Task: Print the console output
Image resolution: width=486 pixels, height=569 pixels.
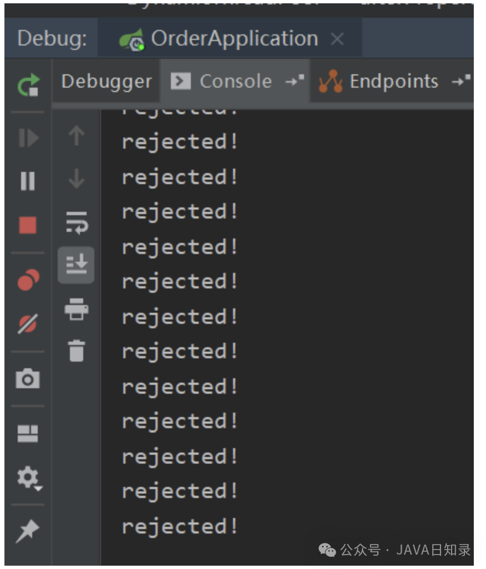Action: click(76, 308)
